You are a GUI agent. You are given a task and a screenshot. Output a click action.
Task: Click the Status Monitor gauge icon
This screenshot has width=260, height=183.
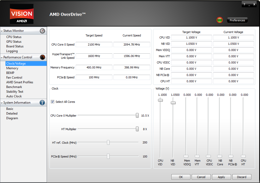pos(43,31)
